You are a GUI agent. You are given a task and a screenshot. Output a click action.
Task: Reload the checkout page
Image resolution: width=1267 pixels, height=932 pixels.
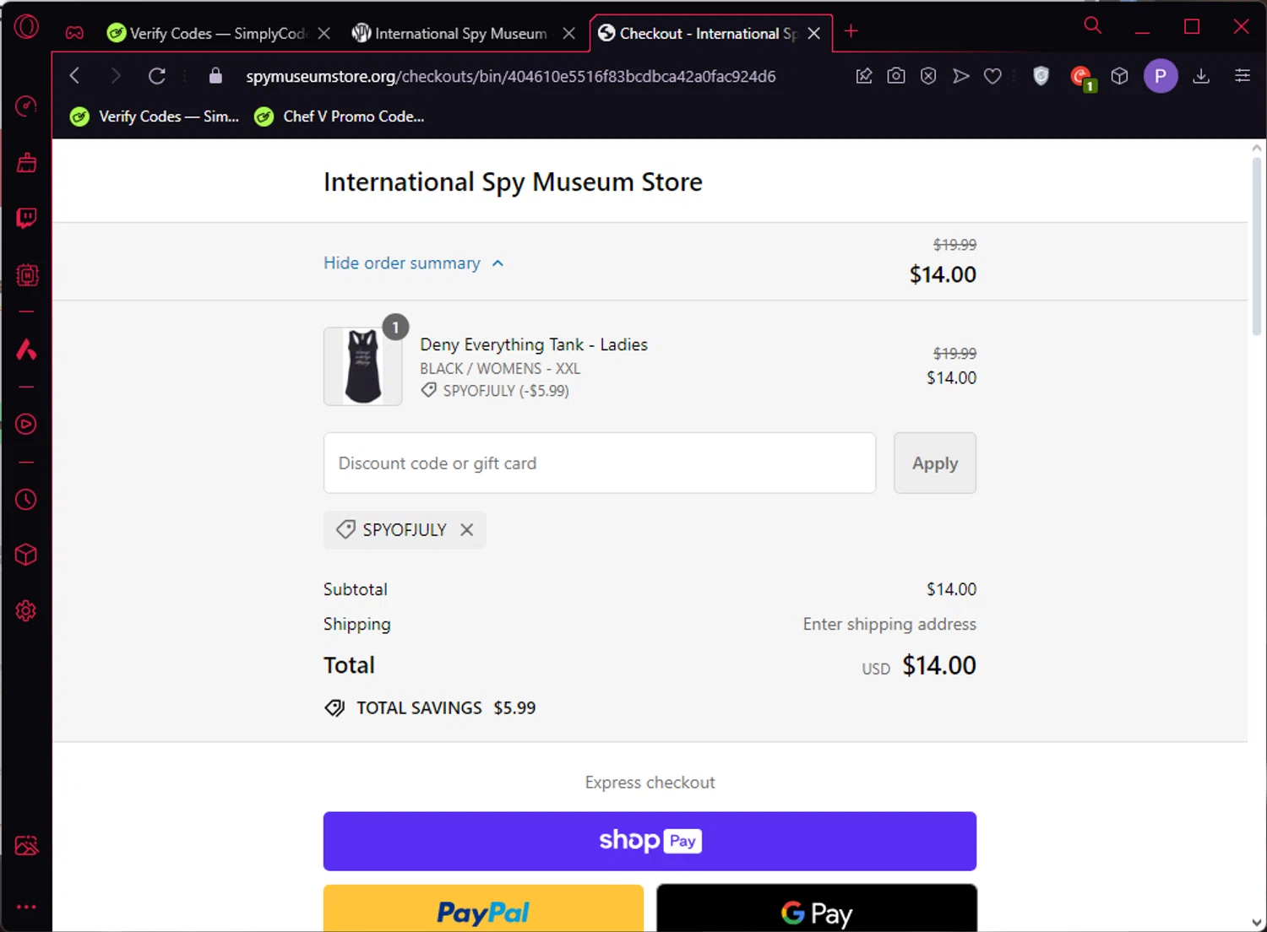[x=157, y=76]
